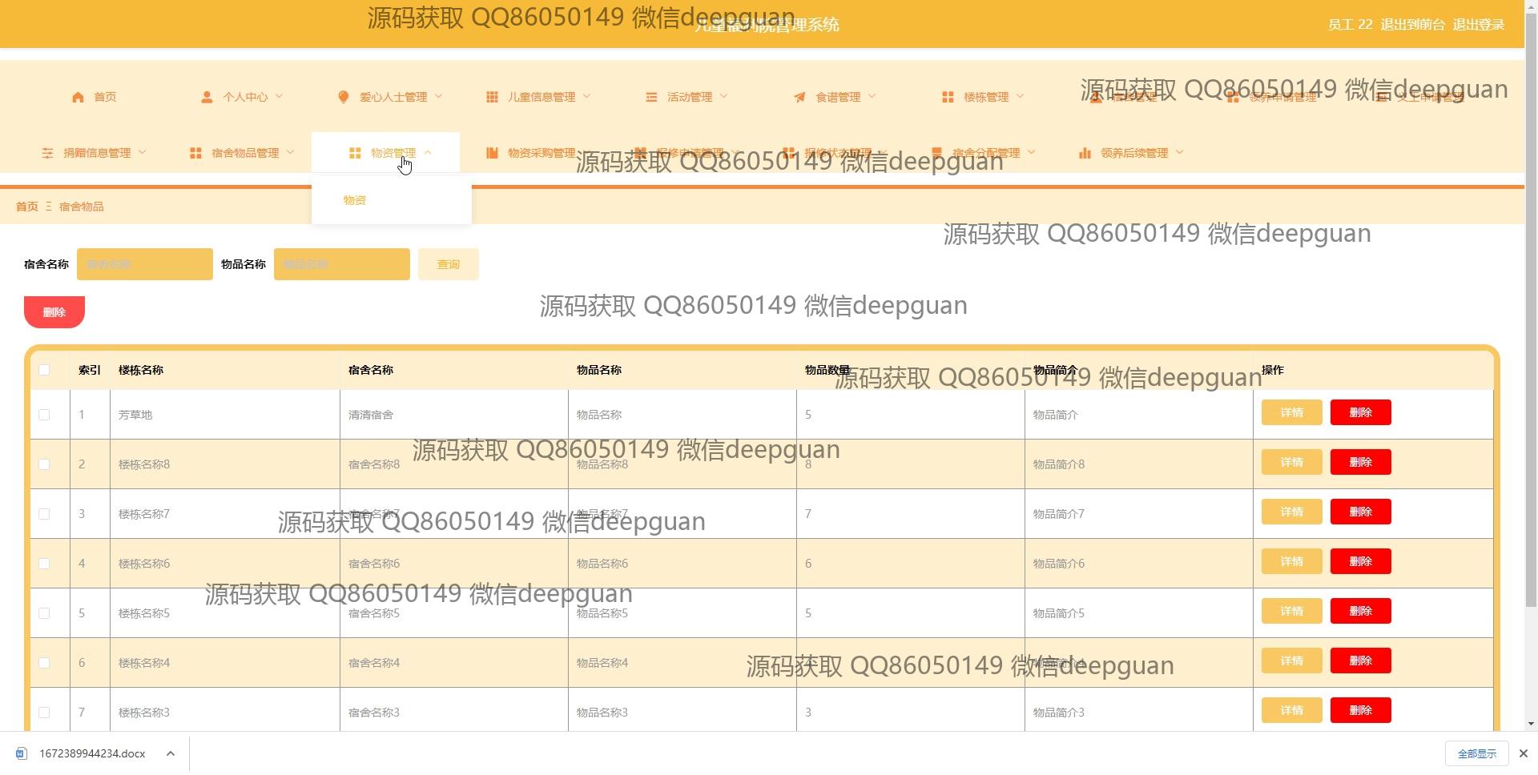Viewport: 1538px width, 775px height.
Task: Click the 爱心人士管理 icon
Action: point(344,97)
